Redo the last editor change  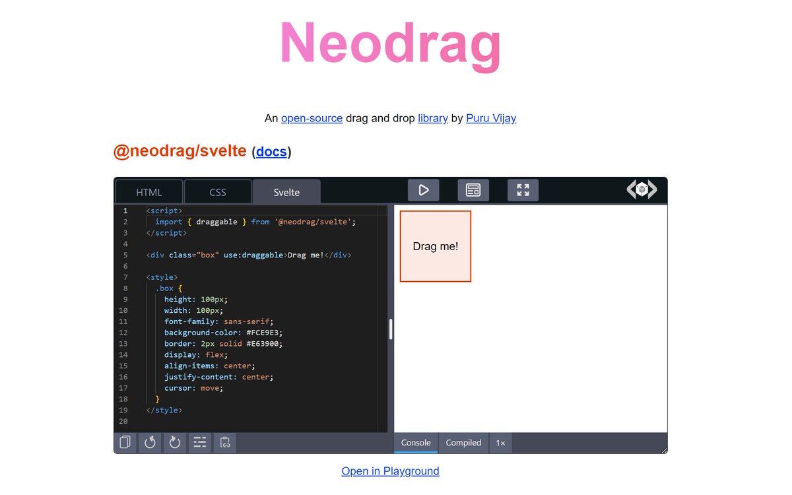point(175,442)
